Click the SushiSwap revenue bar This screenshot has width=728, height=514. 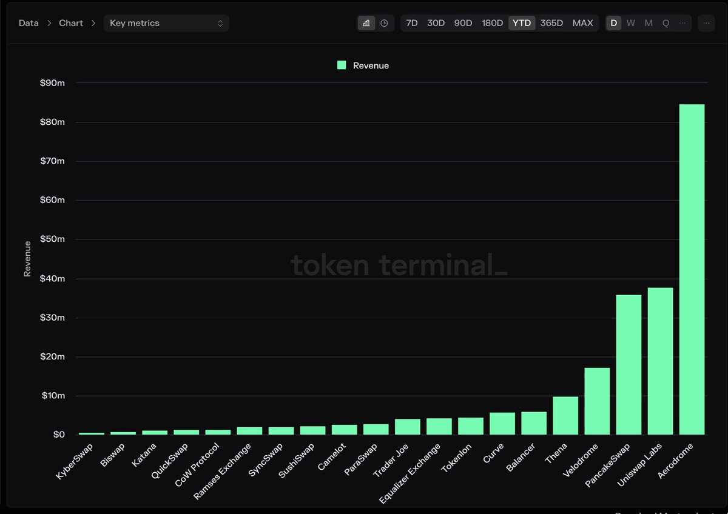313,430
